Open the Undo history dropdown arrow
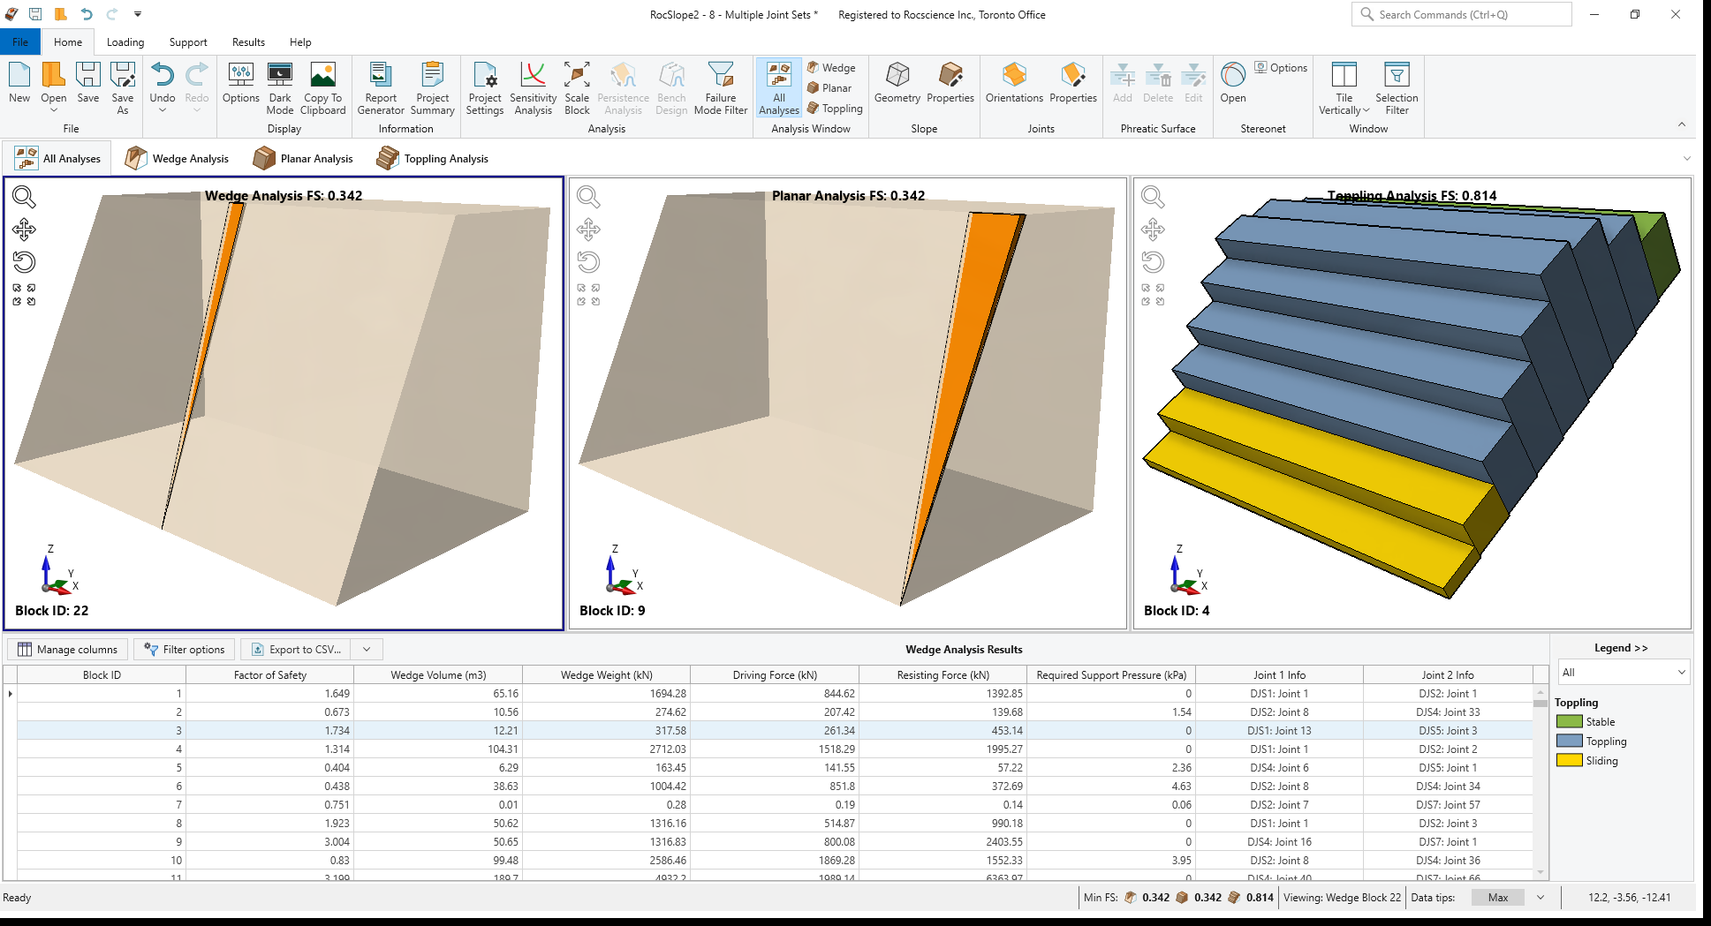Viewport: 1711px width, 926px height. [163, 110]
